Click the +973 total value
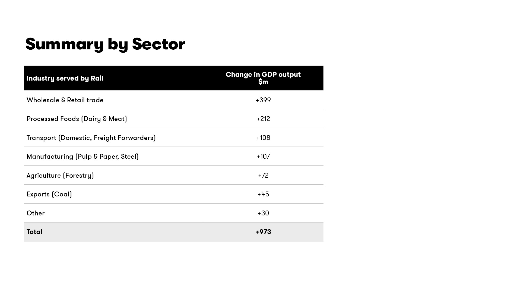This screenshot has height=293, width=521. pos(263,232)
